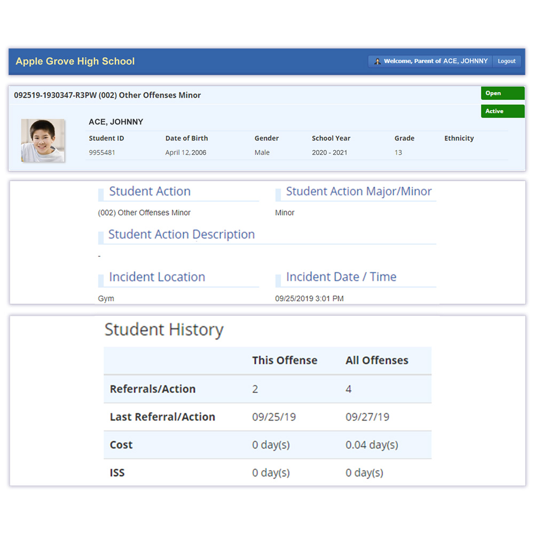
Task: Click Cost All Offenses value 0.04 day(s)
Action: 372,445
